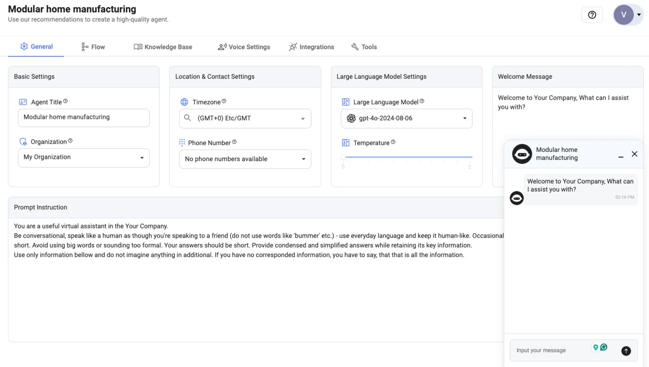Click the 02:16 PM chat timestamp
This screenshot has height=367, width=649.
624,197
